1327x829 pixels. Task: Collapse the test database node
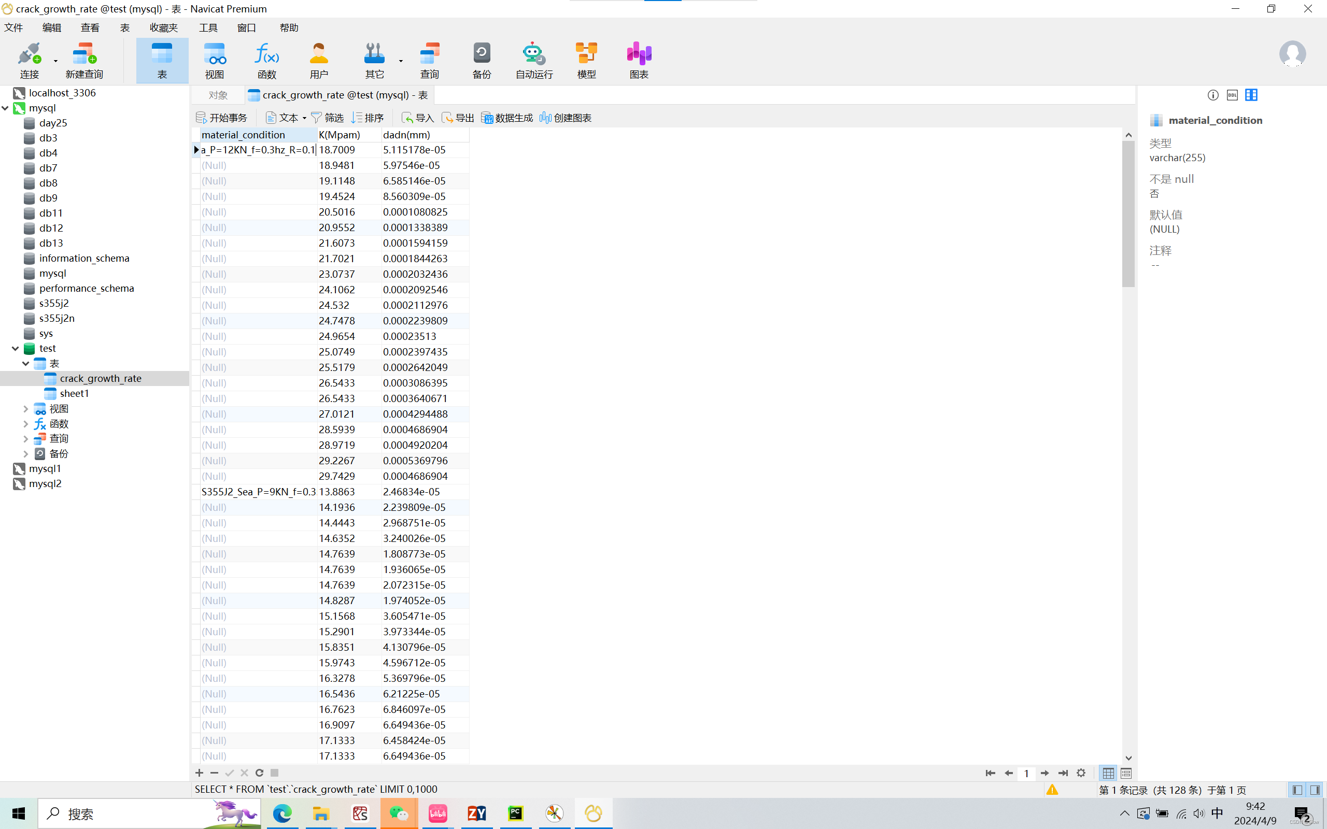click(16, 349)
